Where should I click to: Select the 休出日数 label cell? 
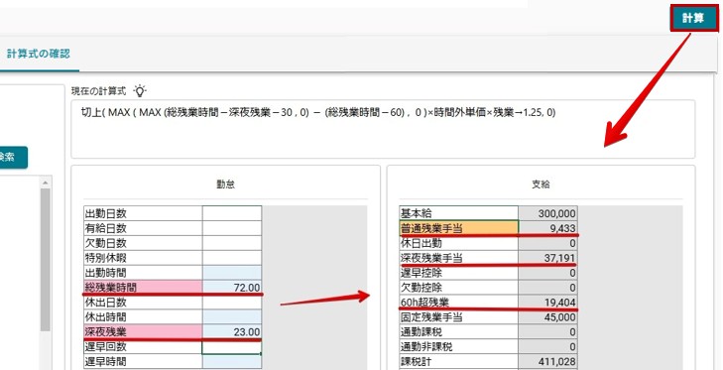[143, 302]
